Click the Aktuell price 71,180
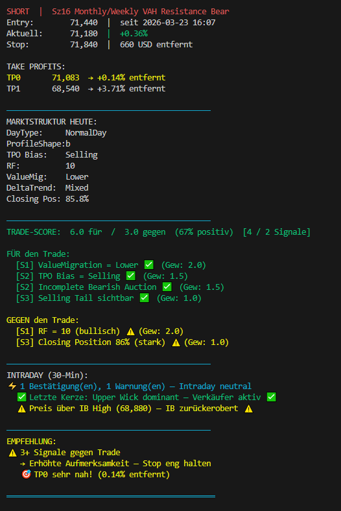 (x=84, y=34)
